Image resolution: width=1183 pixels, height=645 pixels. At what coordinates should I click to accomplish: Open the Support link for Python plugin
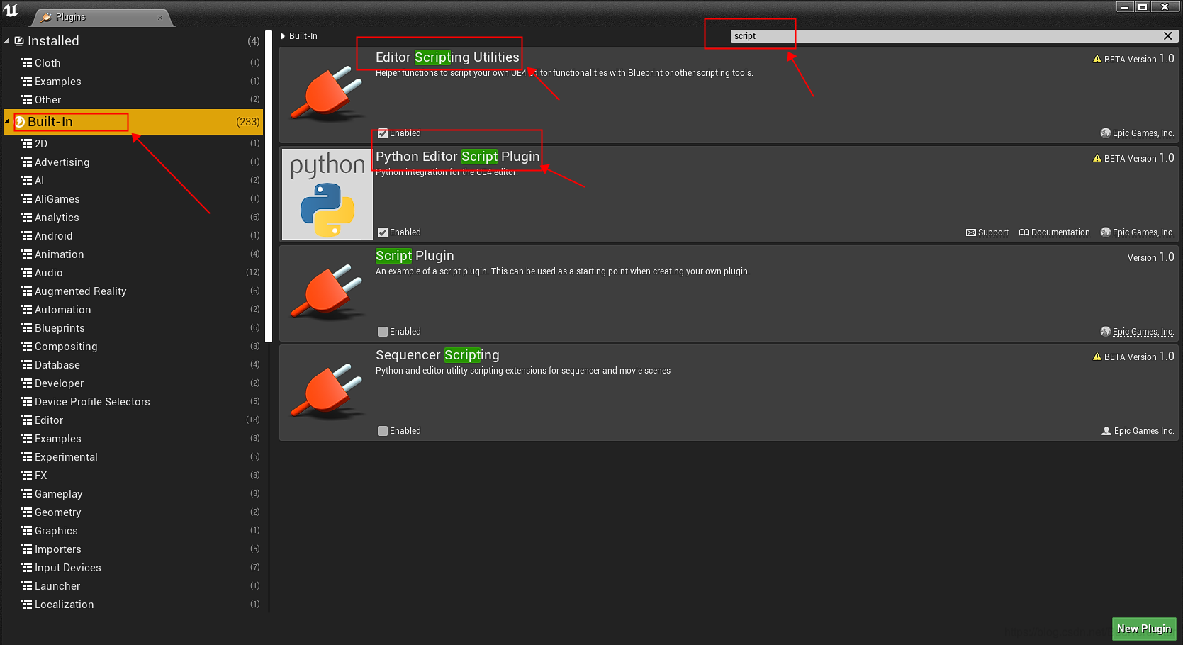(993, 232)
